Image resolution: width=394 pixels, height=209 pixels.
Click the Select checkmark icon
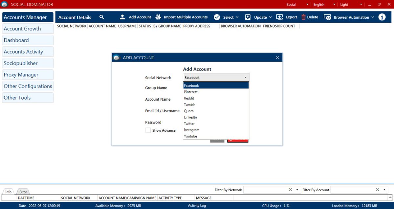point(217,17)
